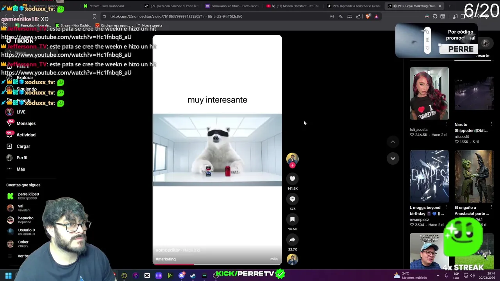This screenshot has width=500, height=281.
Task: Open Windows Start menu
Action: tap(8, 276)
